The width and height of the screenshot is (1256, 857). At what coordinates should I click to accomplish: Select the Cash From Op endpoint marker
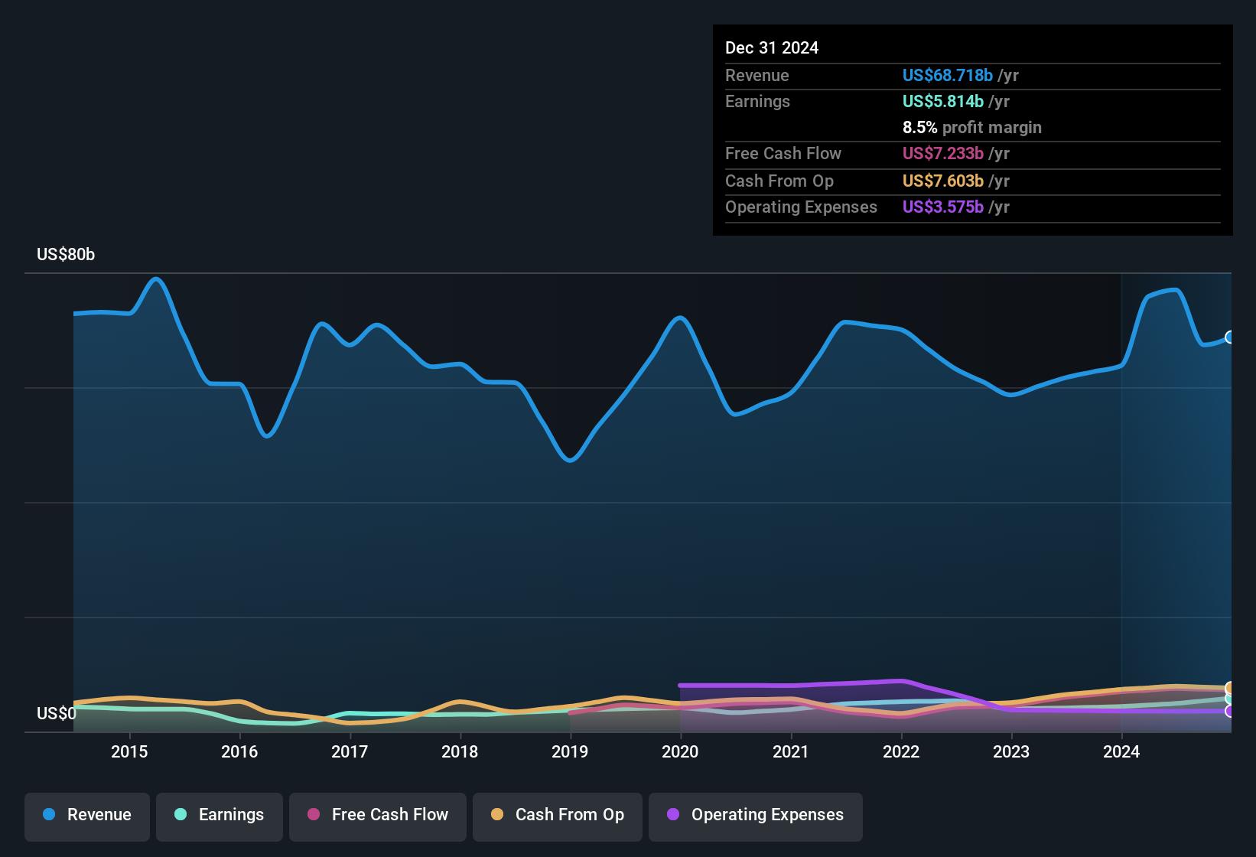pyautogui.click(x=1230, y=688)
